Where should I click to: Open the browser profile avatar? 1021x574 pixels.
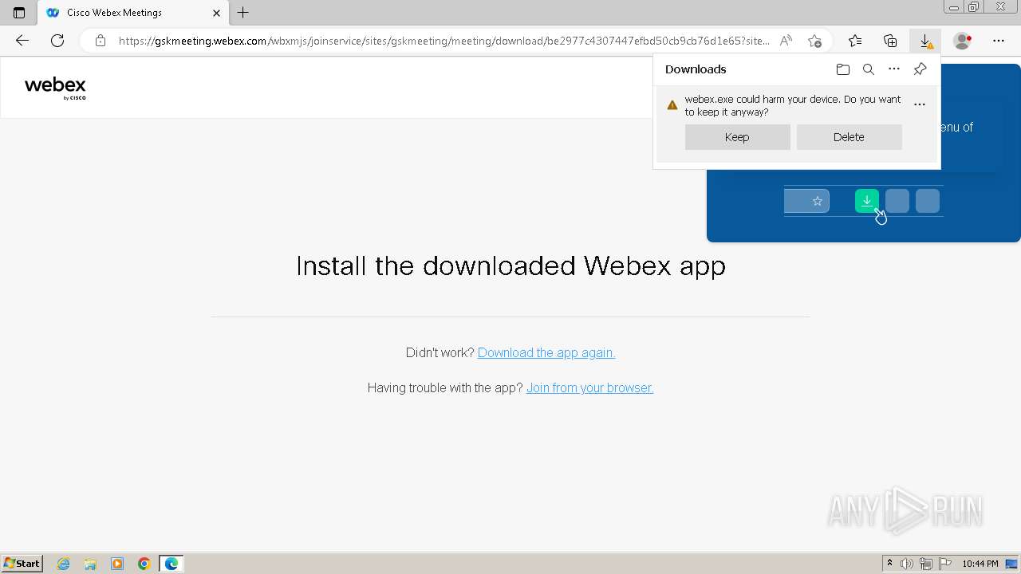963,41
